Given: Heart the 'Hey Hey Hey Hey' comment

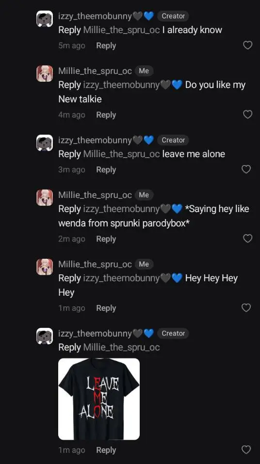Looking at the screenshot, I should coord(246,308).
